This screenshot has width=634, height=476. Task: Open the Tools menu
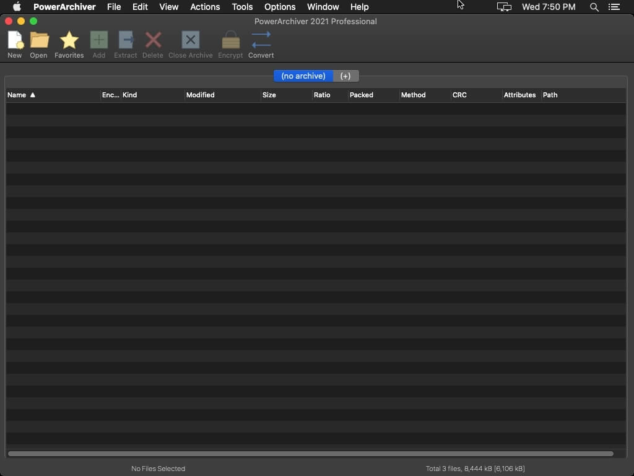[242, 7]
